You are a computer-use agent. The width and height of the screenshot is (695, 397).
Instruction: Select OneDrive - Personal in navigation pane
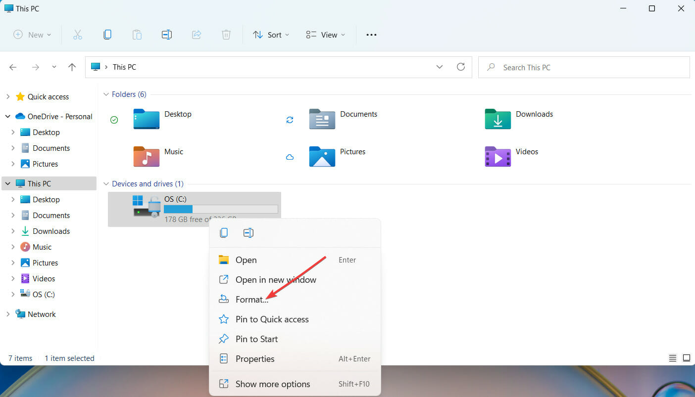coord(60,116)
